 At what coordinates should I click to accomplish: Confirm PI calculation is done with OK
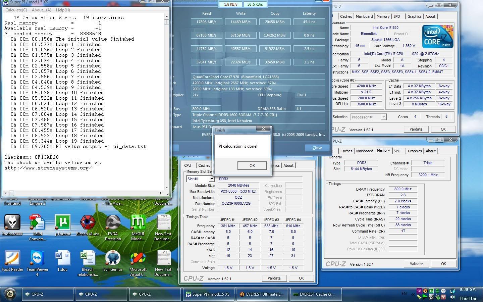click(252, 165)
